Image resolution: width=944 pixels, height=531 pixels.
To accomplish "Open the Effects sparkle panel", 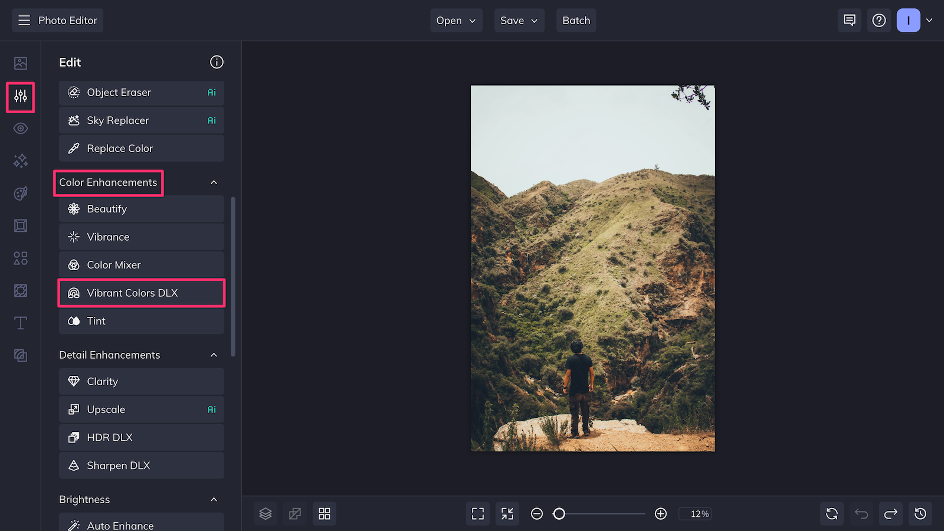I will click(20, 160).
